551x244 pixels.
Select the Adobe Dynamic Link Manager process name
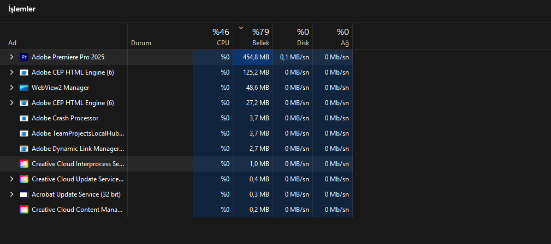(x=78, y=149)
